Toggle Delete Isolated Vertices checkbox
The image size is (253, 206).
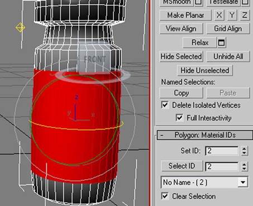point(165,105)
